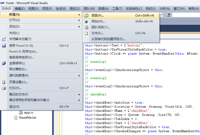Screen dimensions: 200x135
Task: Choose Export Template (导出模板)
Action: click(41, 69)
